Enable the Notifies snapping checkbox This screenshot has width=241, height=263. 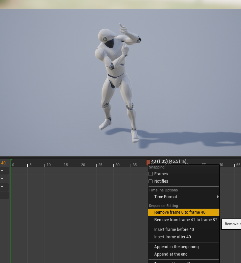coord(151,181)
